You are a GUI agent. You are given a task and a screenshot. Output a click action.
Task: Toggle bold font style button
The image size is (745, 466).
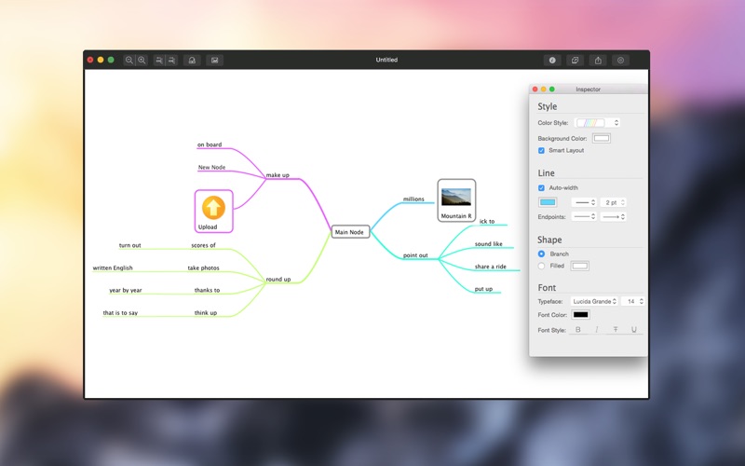click(578, 330)
